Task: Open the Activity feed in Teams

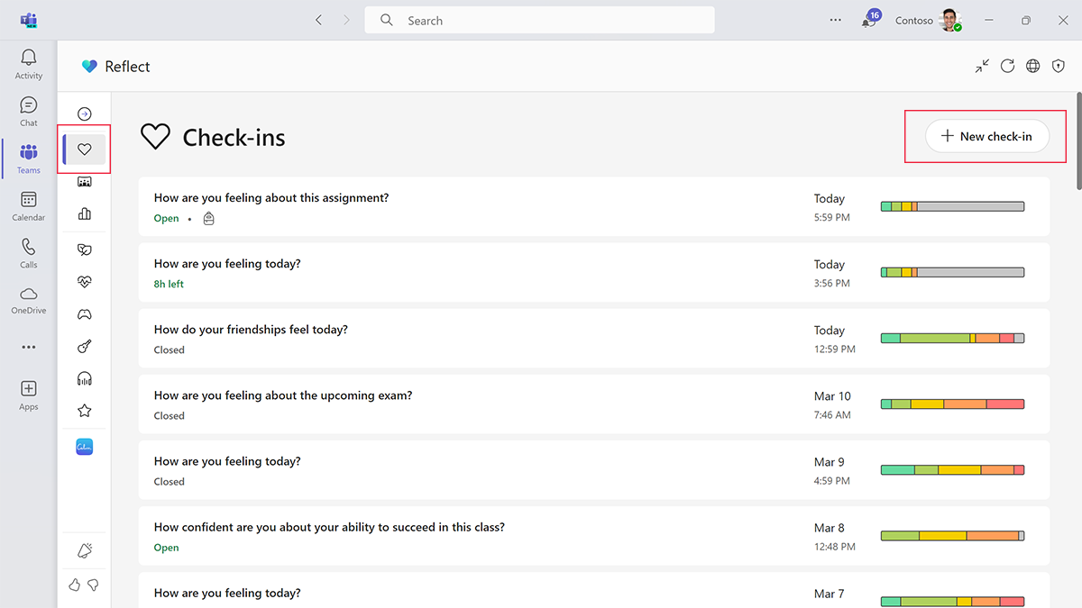Action: [28, 64]
